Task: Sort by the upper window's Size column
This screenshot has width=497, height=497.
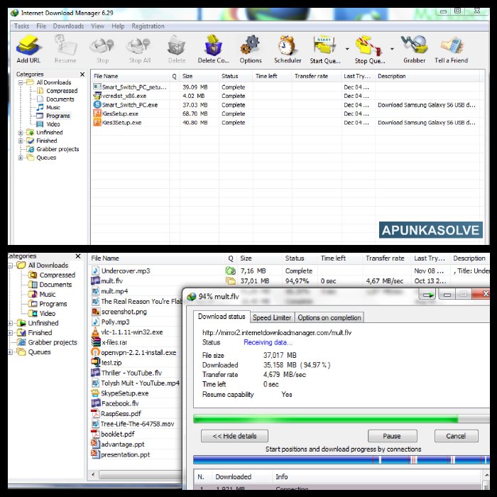Action: pos(199,76)
